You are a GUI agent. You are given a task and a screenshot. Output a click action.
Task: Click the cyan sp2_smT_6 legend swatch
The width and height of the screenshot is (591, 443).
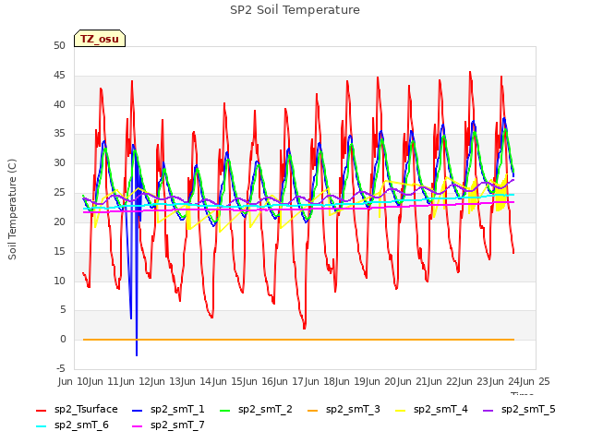[x=41, y=426]
